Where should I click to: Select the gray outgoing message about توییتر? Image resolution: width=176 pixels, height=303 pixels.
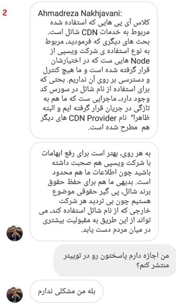(x=115, y=261)
